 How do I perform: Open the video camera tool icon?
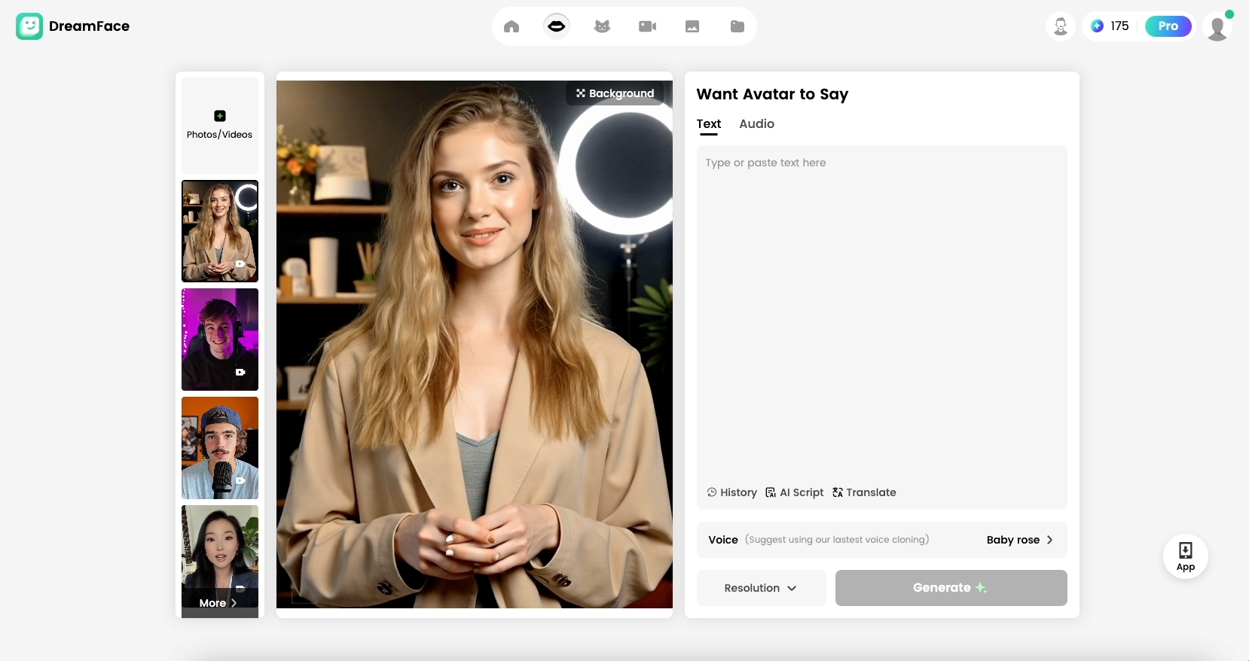(647, 26)
